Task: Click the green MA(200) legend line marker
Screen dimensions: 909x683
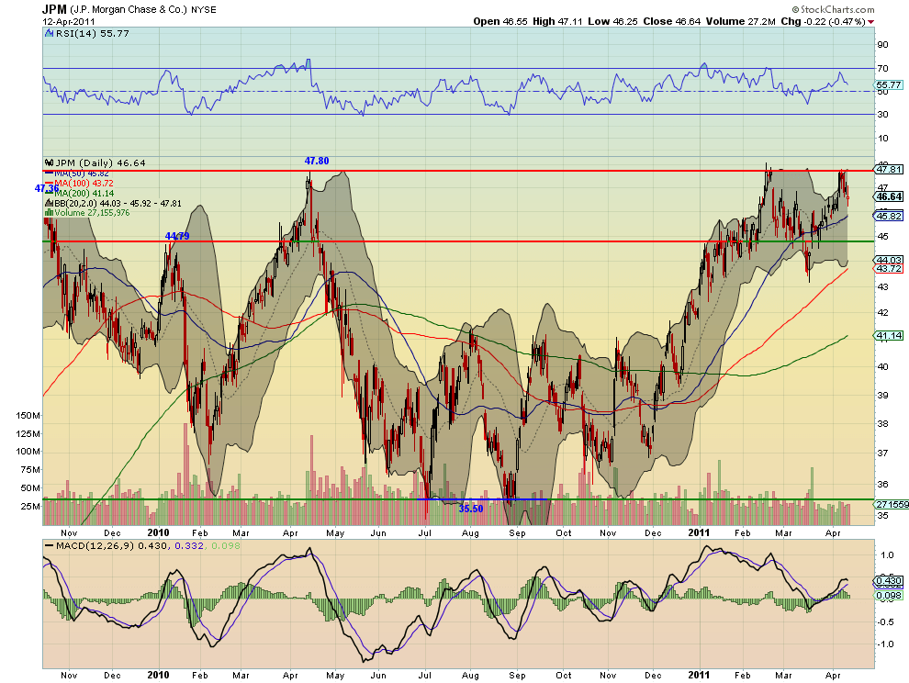Action: point(49,193)
